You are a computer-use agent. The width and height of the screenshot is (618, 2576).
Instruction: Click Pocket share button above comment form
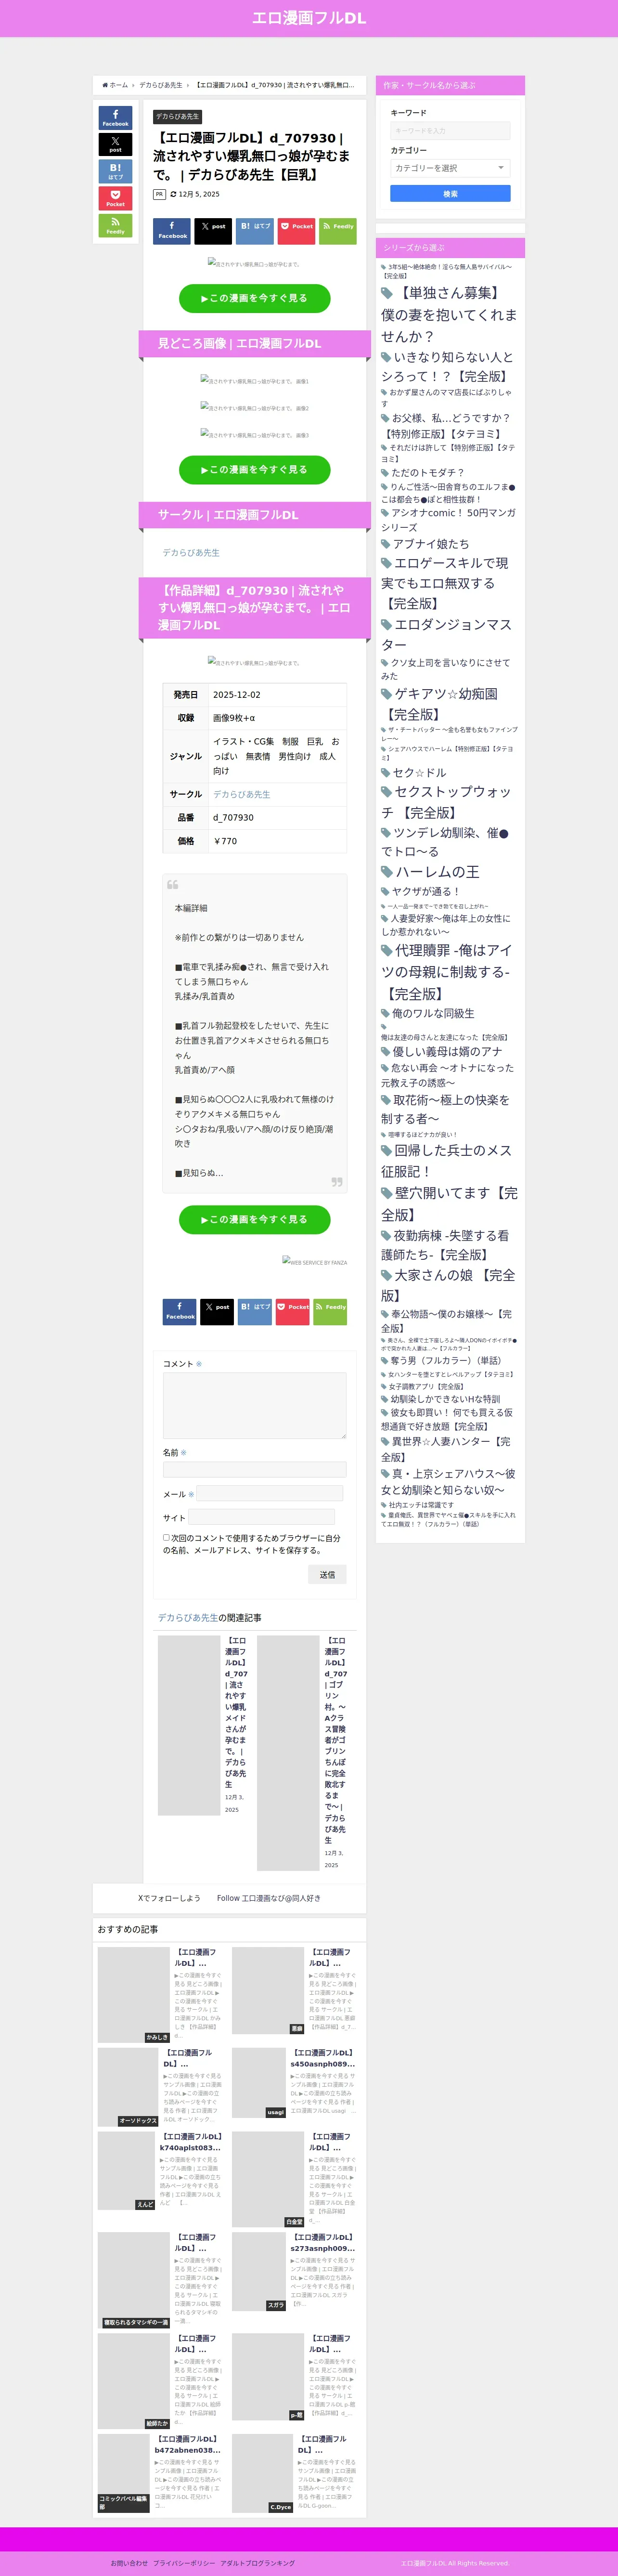click(x=293, y=1311)
